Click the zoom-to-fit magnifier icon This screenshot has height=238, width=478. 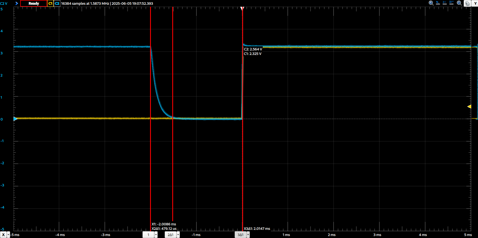pyautogui.click(x=459, y=3)
